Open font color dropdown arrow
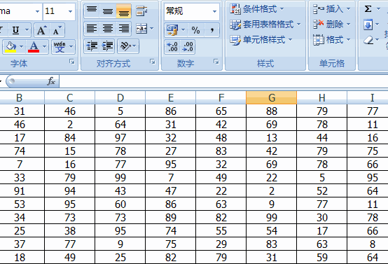Image resolution: width=388 pixels, height=264 pixels. click(x=45, y=46)
